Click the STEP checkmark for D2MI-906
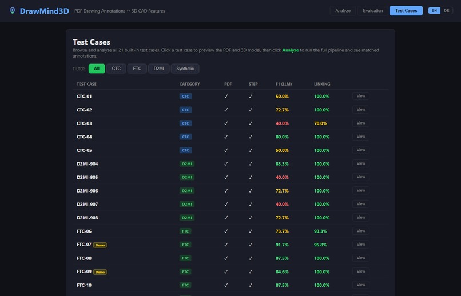The height and width of the screenshot is (296, 461). pyautogui.click(x=251, y=191)
